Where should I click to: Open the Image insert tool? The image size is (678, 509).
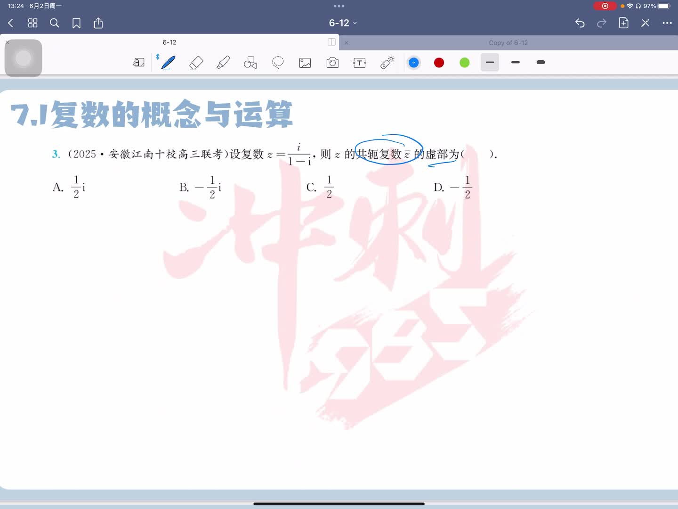point(305,62)
